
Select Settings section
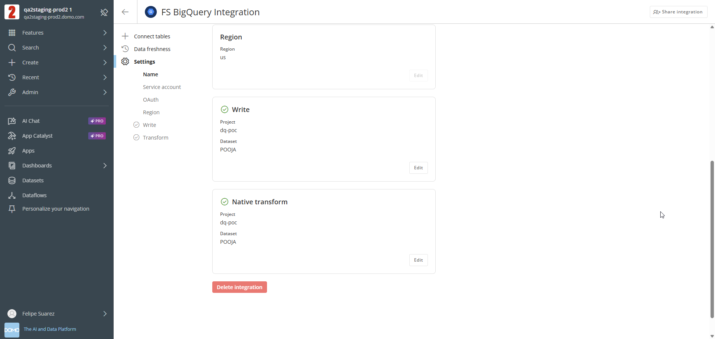click(144, 61)
